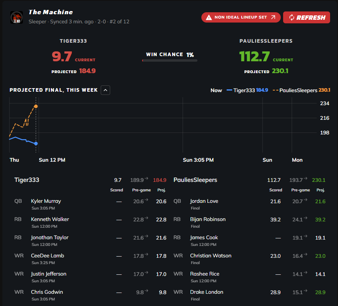Image resolution: width=338 pixels, height=306 pixels.
Task: Click Tiger333 total projection 184.9 in table
Action: (160, 180)
